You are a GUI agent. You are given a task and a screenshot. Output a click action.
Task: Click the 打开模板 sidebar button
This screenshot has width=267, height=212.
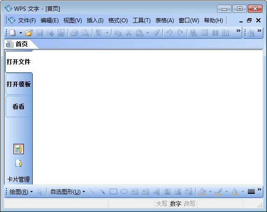pos(19,84)
